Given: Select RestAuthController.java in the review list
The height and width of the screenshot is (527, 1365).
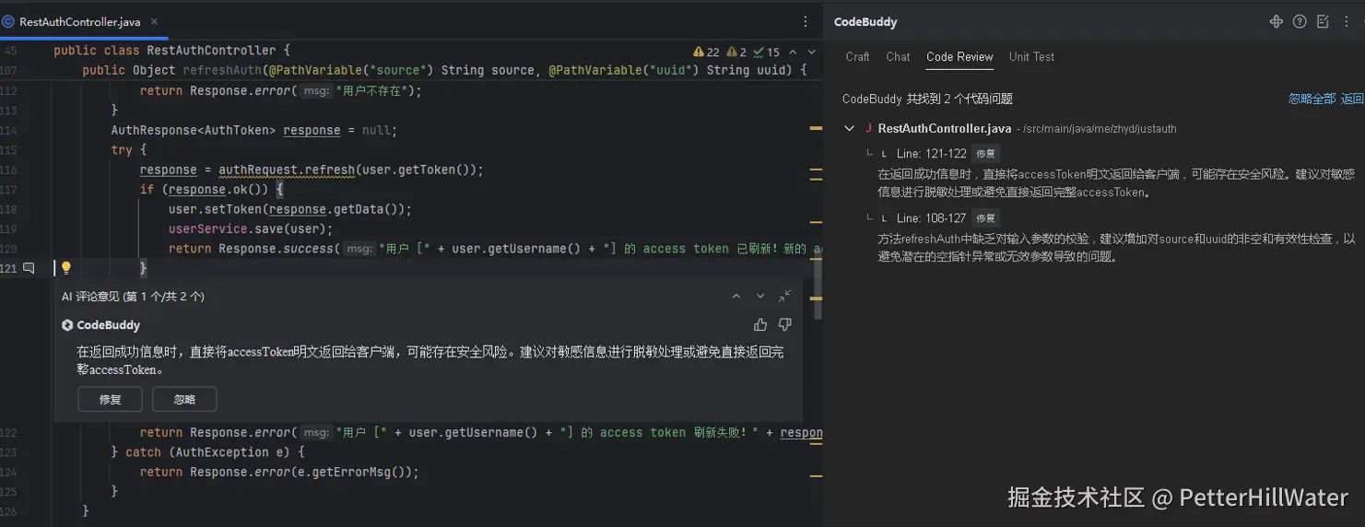Looking at the screenshot, I should point(945,129).
